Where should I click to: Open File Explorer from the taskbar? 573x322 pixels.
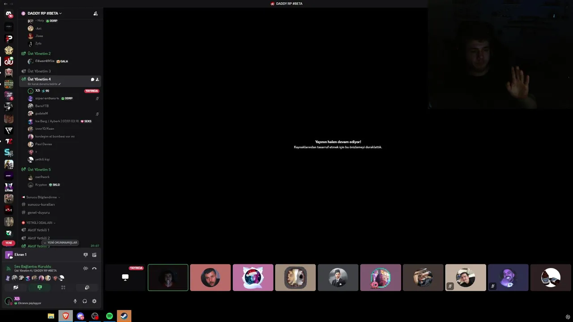click(51, 316)
